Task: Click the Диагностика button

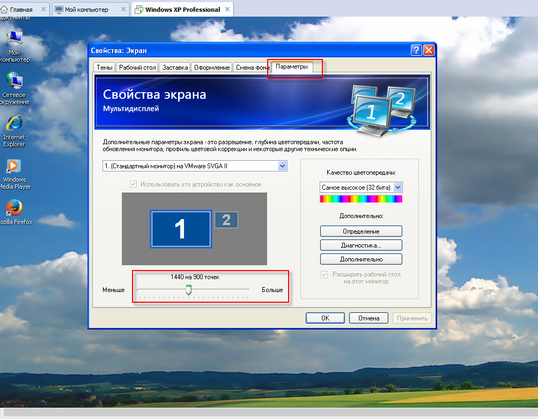Action: [x=361, y=245]
